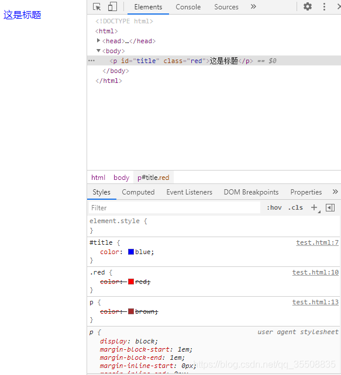Open the red color swatch picker
The image size is (341, 375).
pyautogui.click(x=131, y=282)
